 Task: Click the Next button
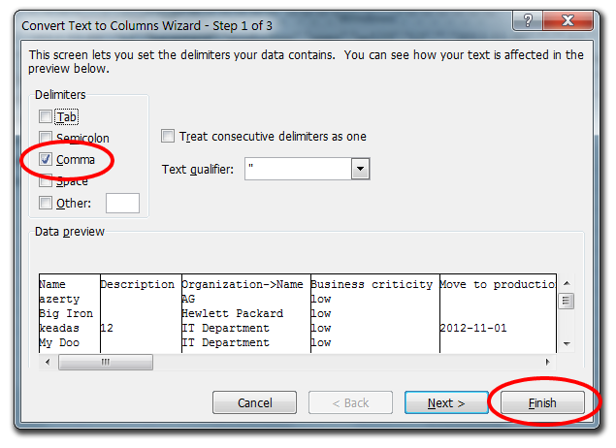pyautogui.click(x=446, y=402)
